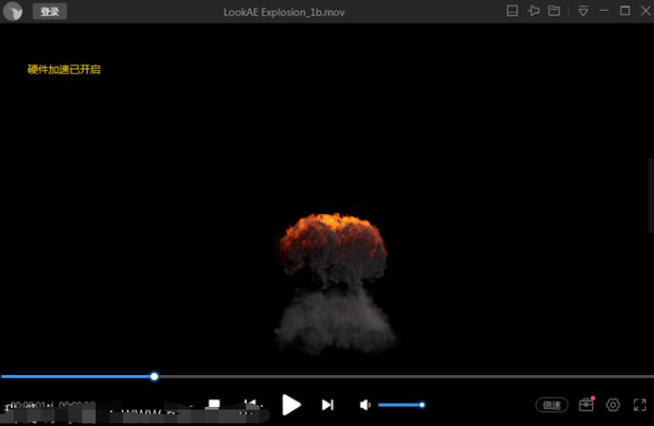
Task: Open the toolbox icon with red dot
Action: point(587,404)
